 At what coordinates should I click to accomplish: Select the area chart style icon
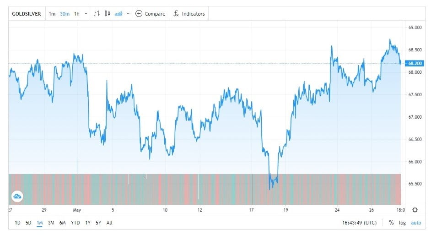[x=119, y=14]
